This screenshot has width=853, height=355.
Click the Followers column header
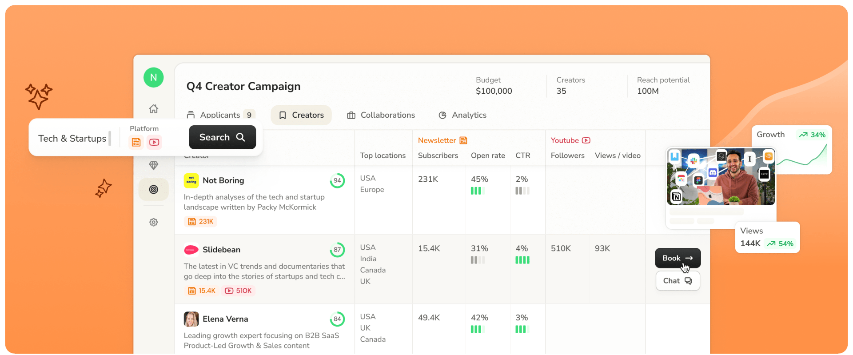[x=568, y=156]
